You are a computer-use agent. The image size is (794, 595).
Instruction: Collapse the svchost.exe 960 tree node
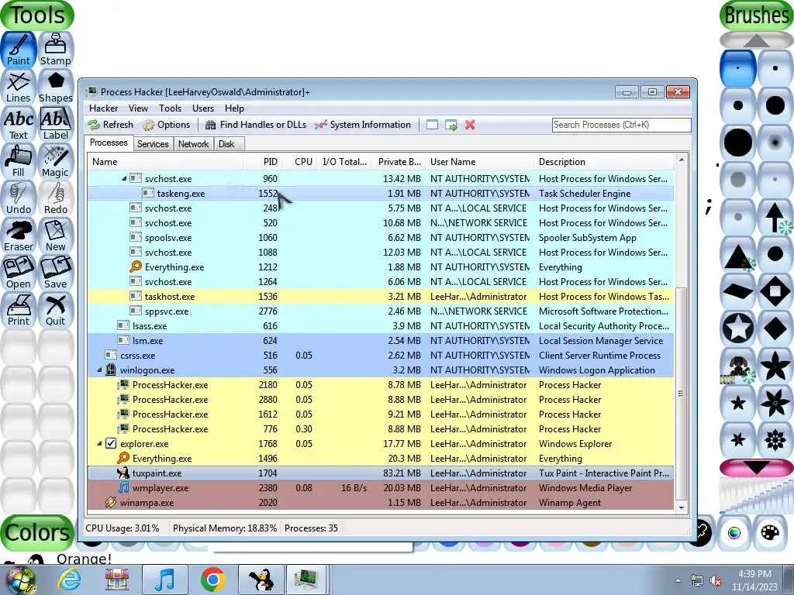[x=124, y=179]
